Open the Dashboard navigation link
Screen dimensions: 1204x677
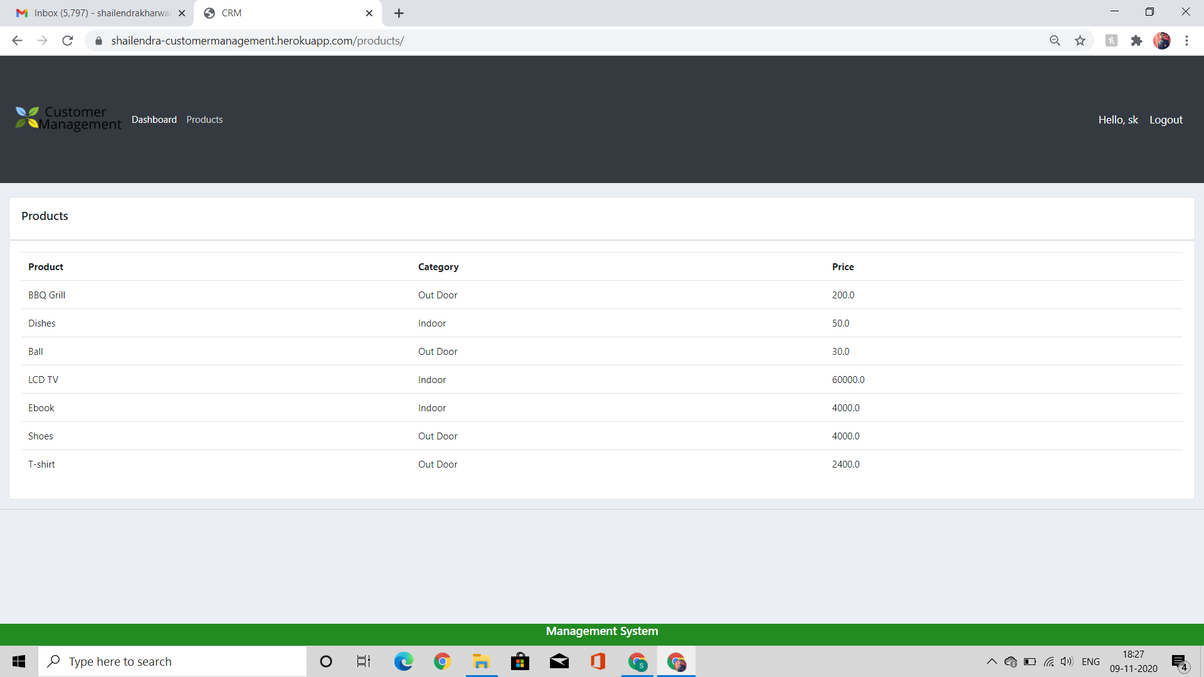[x=154, y=119]
